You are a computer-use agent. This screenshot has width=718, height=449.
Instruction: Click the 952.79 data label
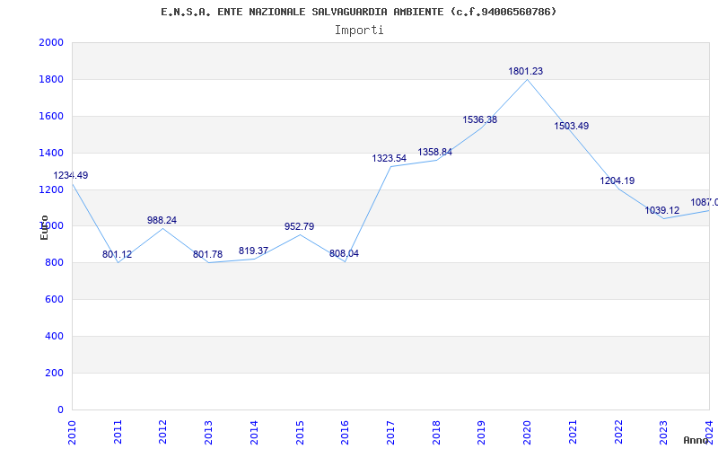click(x=299, y=226)
